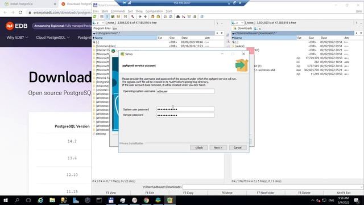Image resolution: width=364 pixels, height=205 pixels.
Task: Expand the Why EDB? menu on webpage
Action: click(18, 38)
